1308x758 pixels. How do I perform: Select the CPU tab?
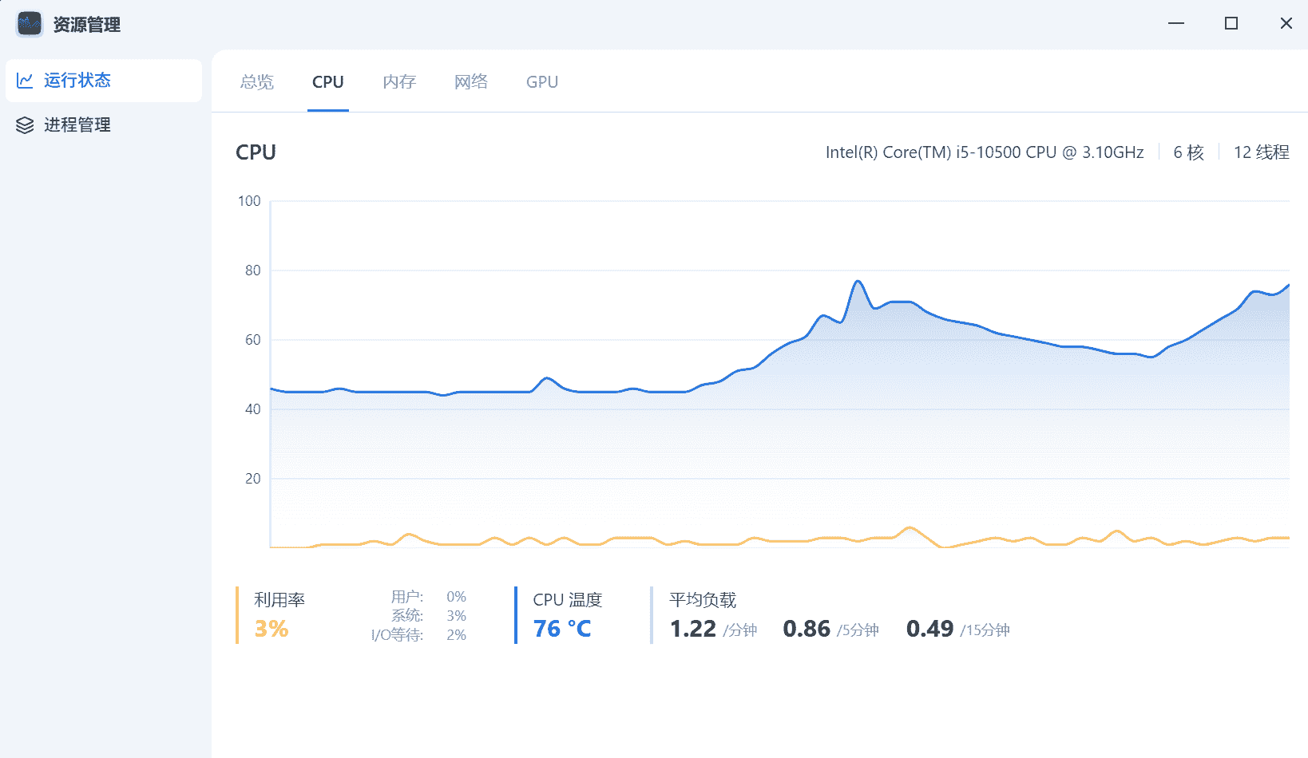pyautogui.click(x=327, y=82)
